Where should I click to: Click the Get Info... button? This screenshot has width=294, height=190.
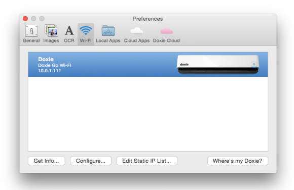tap(47, 161)
